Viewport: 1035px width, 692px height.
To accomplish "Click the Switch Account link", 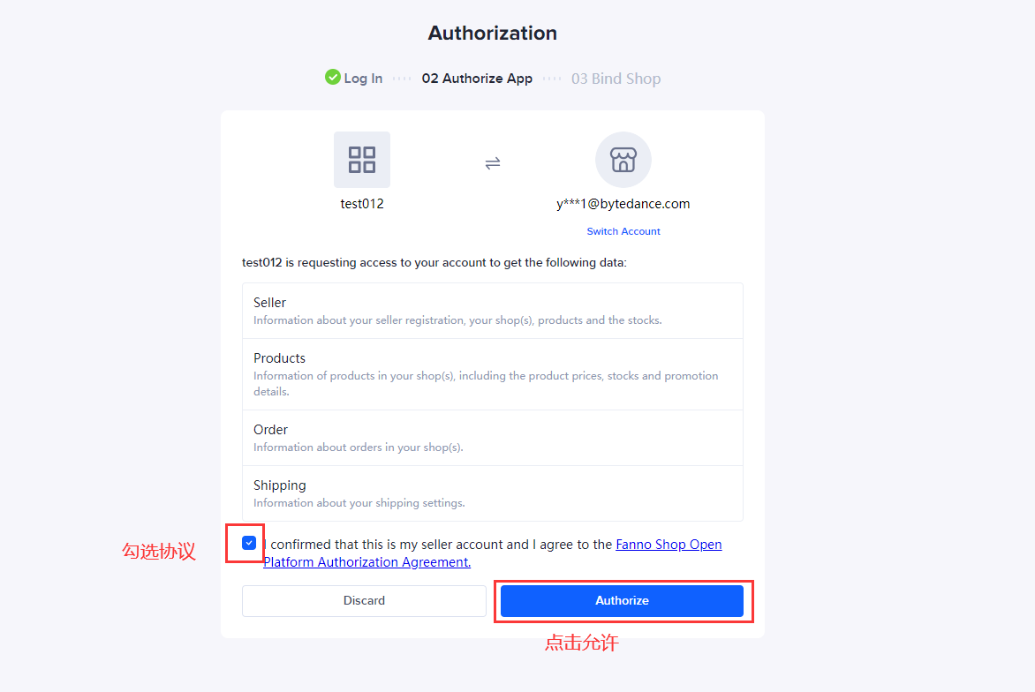I will point(623,231).
